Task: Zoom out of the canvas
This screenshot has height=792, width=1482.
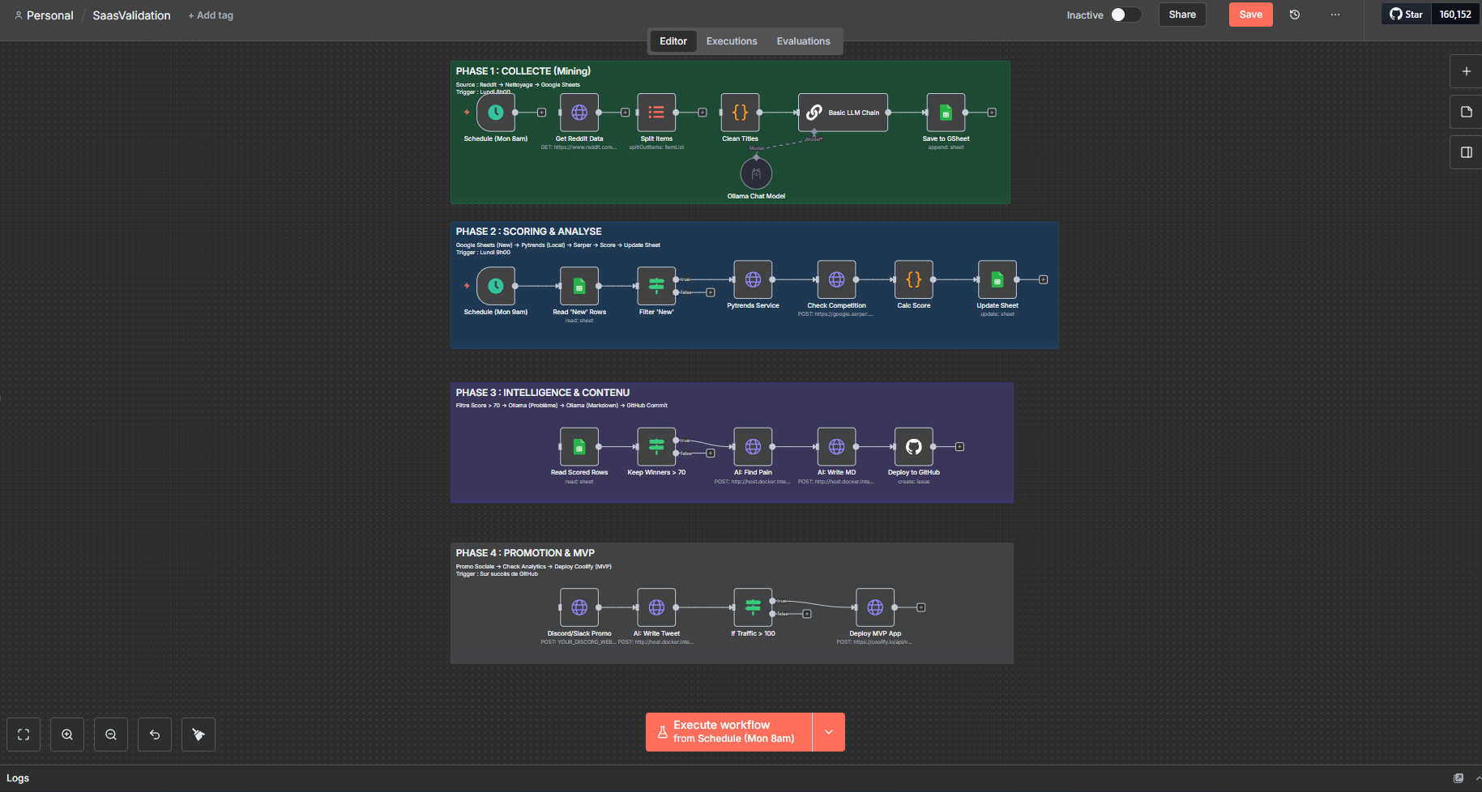Action: pos(111,735)
